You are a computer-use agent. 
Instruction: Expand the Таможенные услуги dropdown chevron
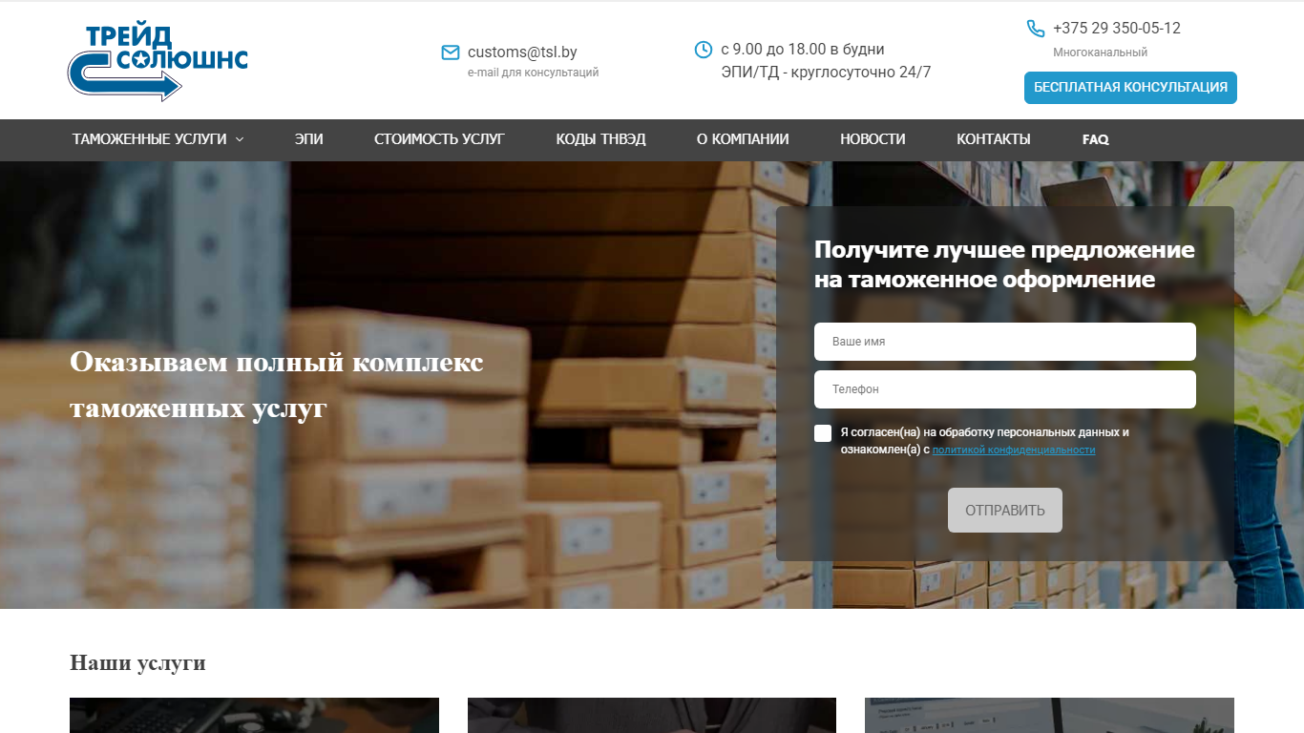(x=240, y=139)
